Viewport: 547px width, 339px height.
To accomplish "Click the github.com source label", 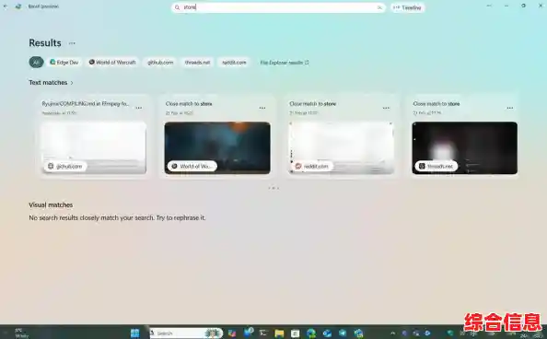I will [x=65, y=166].
